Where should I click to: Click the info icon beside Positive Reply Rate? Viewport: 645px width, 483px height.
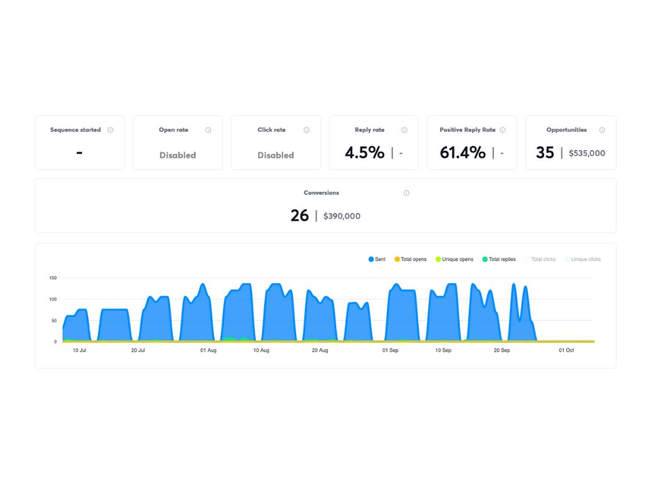(503, 130)
